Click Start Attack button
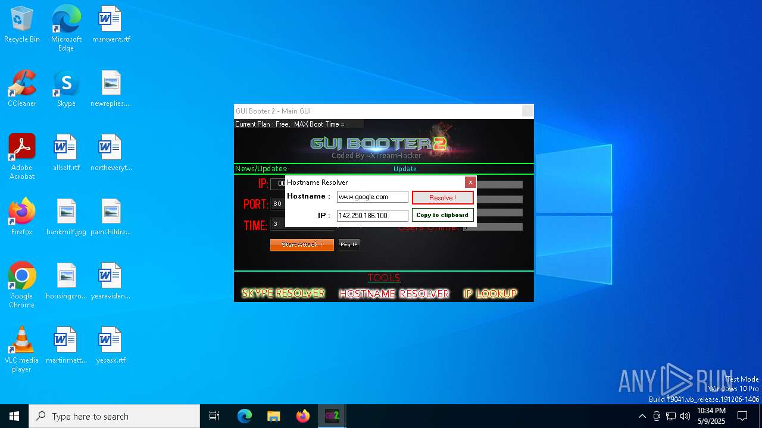This screenshot has width=762, height=428. pos(302,244)
